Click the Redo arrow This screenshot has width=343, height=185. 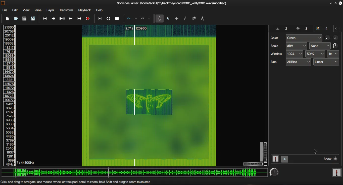(x=142, y=18)
